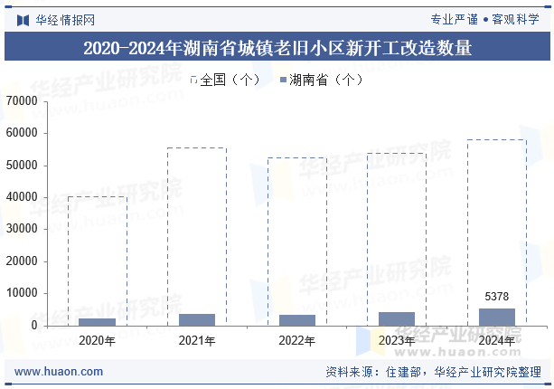Viewport: 554px width, 389px height.
Task: Click the 湖南省（个） legend label
Action: pyautogui.click(x=326, y=80)
